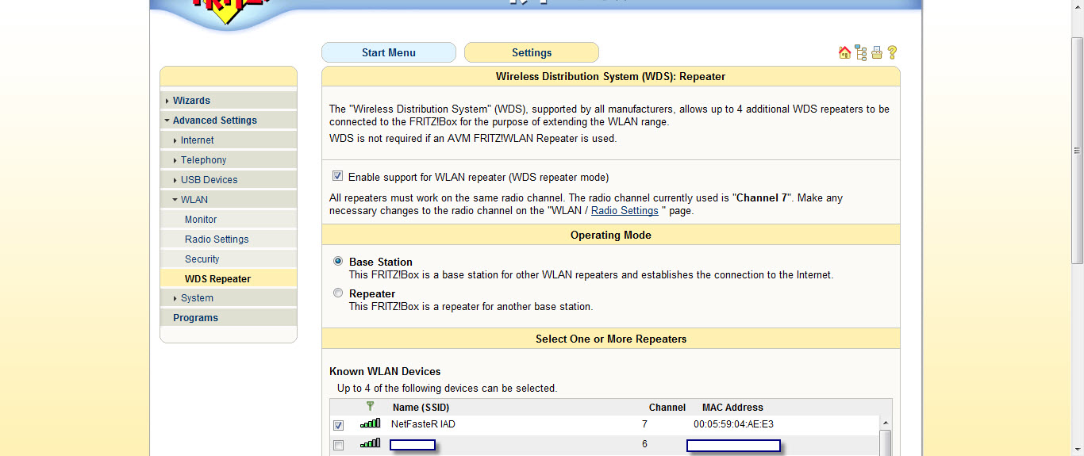Sort by the Channel column header
Image resolution: width=1084 pixels, height=456 pixels.
[x=667, y=407]
